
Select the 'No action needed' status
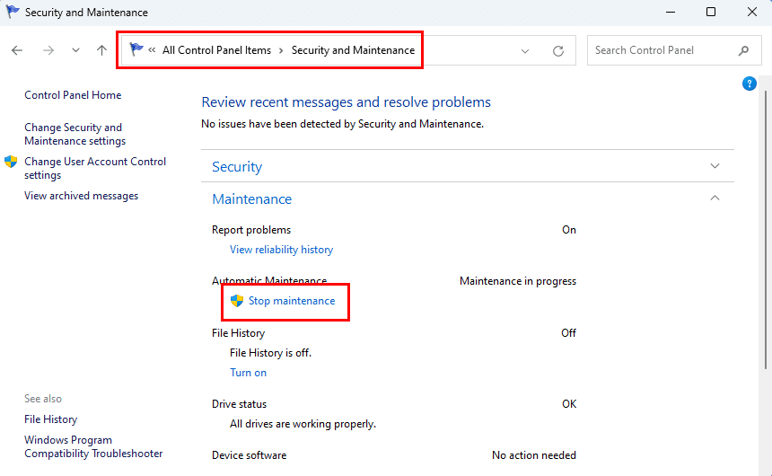click(x=534, y=455)
